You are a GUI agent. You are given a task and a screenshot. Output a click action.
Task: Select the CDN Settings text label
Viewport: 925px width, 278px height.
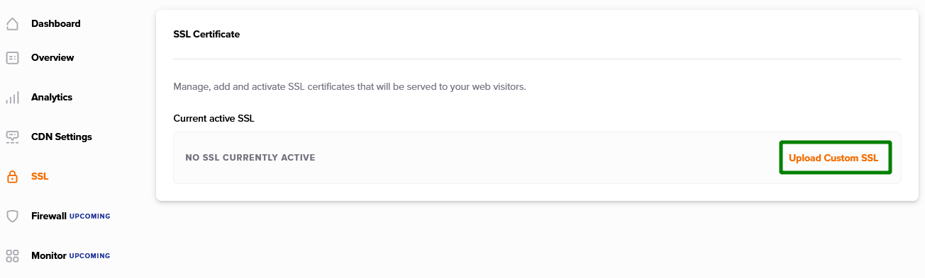tap(62, 137)
